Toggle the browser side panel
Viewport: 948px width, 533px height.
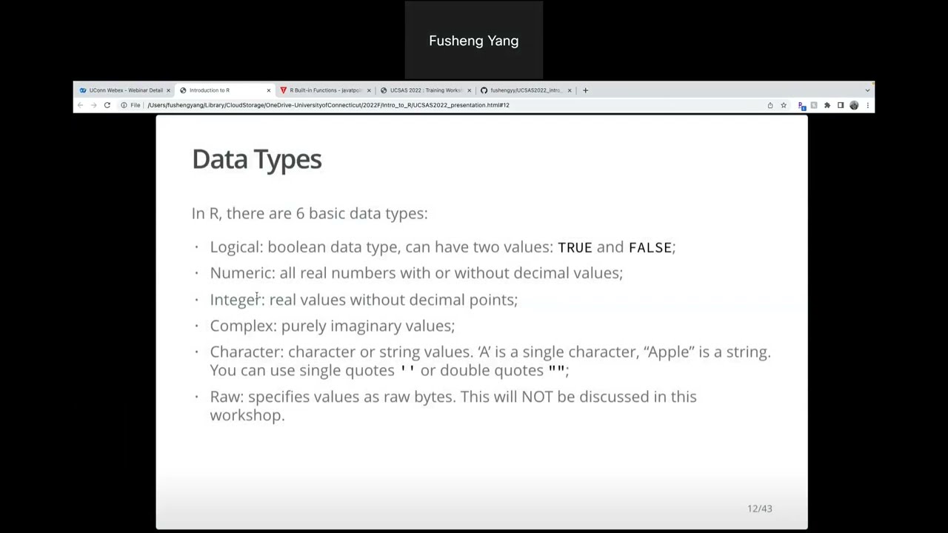click(841, 105)
